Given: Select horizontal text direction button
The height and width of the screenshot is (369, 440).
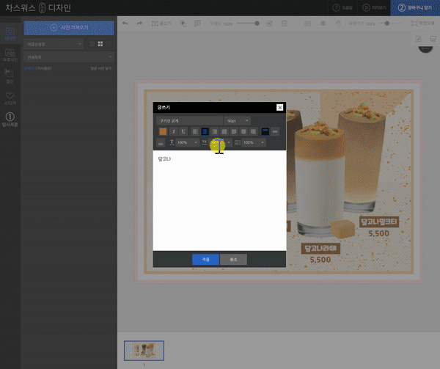Looking at the screenshot, I should pos(265,131).
